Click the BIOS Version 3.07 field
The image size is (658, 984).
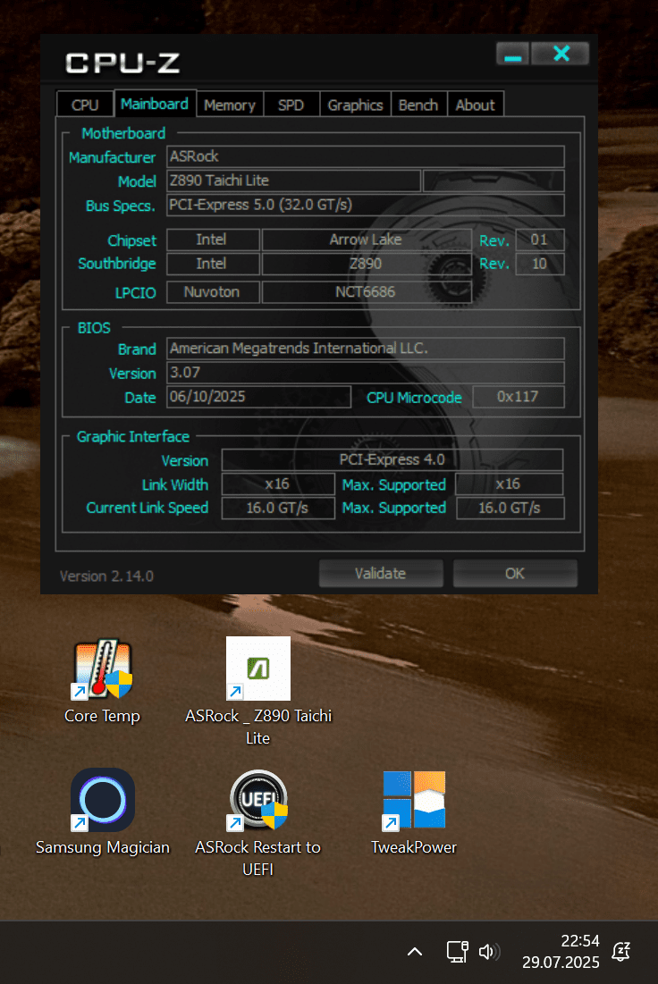point(366,372)
